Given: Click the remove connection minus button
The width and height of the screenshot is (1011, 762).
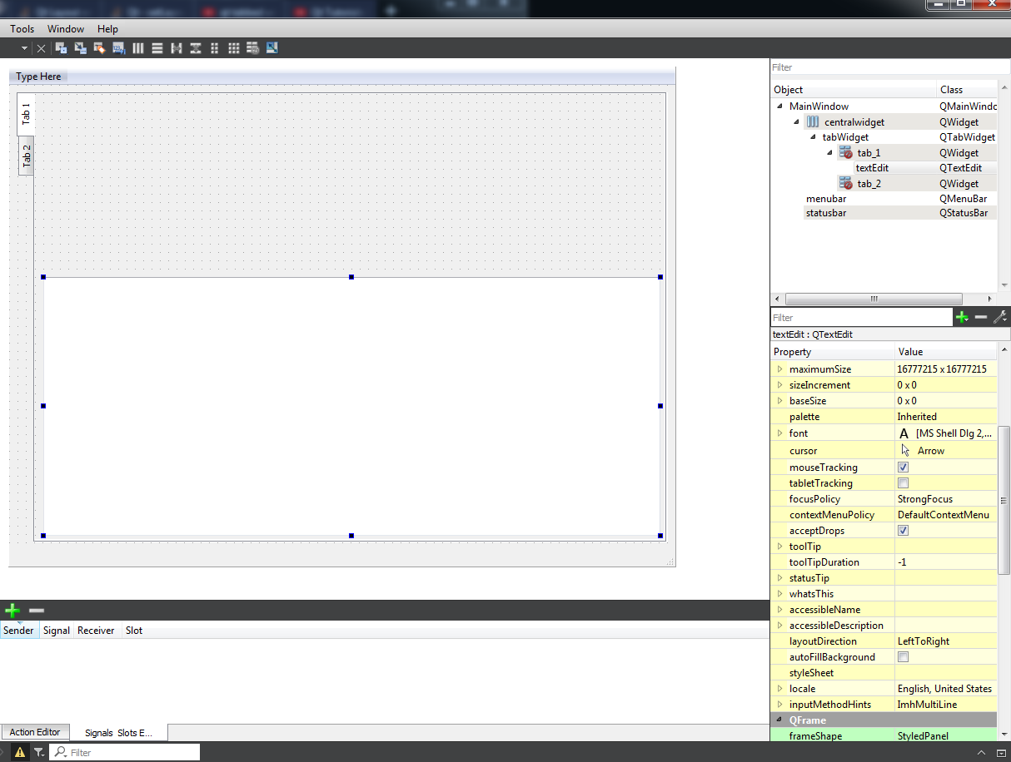Looking at the screenshot, I should 36,610.
